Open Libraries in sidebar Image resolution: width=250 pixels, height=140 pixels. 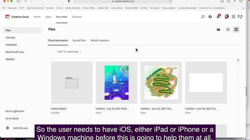pos(11,38)
